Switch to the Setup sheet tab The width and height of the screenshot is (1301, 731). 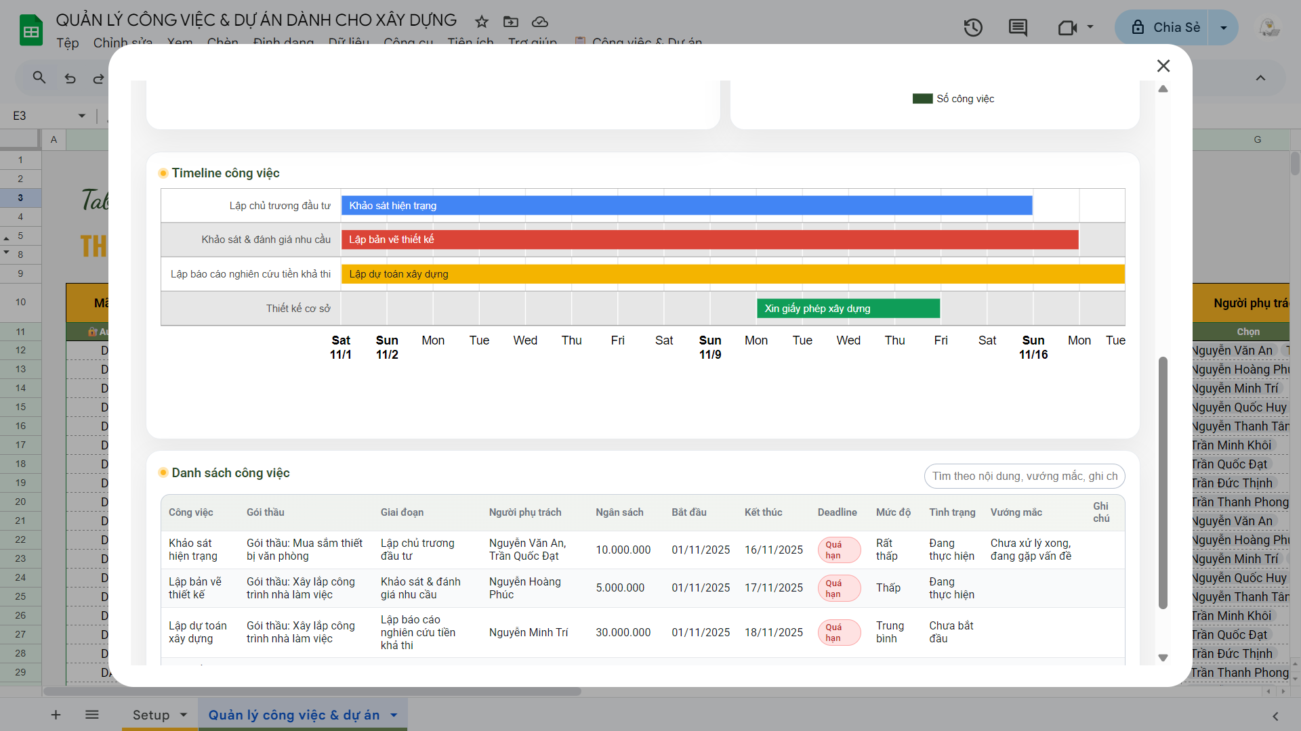click(150, 715)
